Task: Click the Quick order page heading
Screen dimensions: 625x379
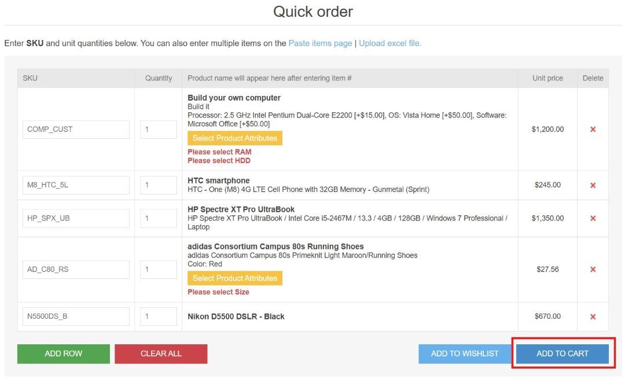Action: coord(313,12)
